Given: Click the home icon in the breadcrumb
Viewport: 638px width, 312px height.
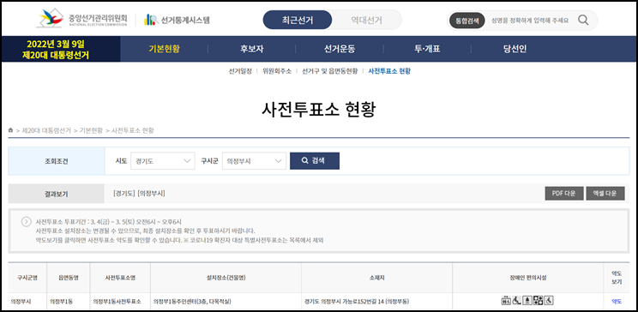Looking at the screenshot, I should (x=10, y=130).
